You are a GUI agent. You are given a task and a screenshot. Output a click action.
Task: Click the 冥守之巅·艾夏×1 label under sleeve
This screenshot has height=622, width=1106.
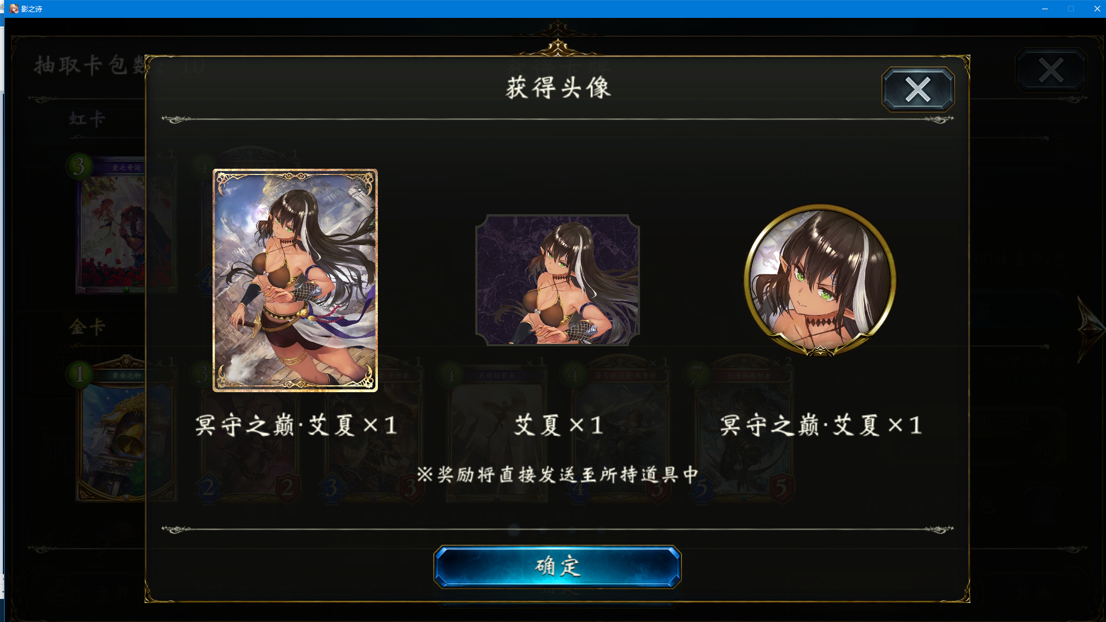(296, 426)
